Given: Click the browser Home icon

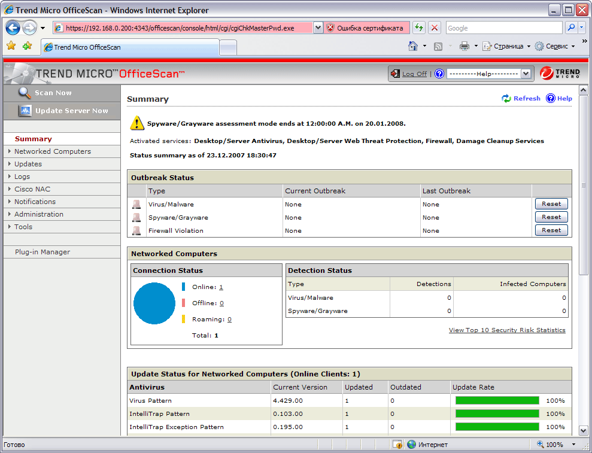Looking at the screenshot, I should click(413, 46).
